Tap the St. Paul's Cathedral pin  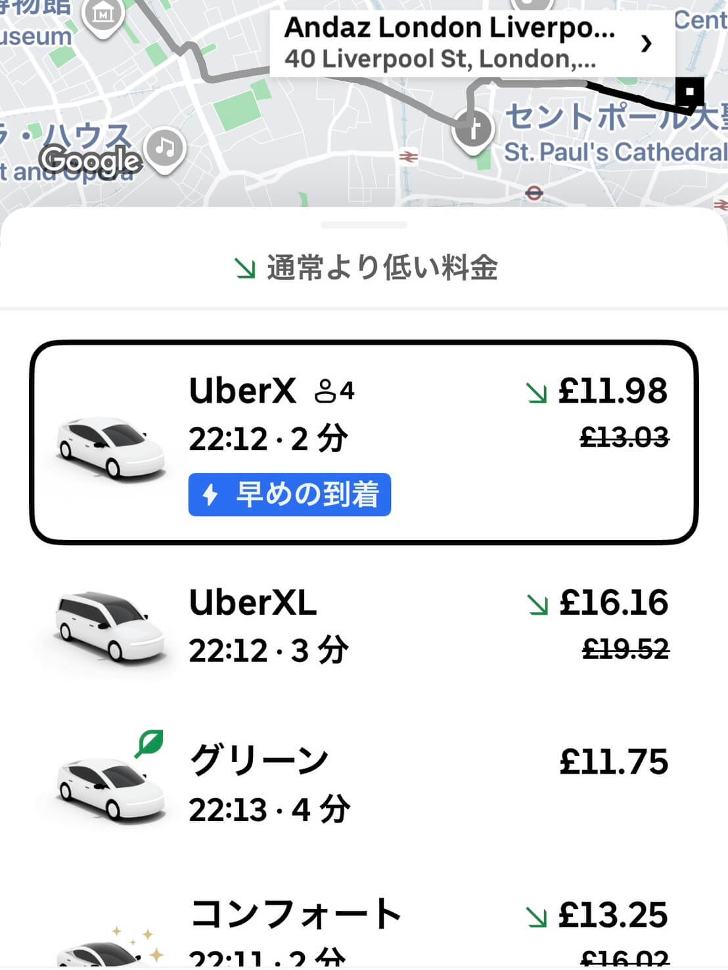[x=473, y=129]
